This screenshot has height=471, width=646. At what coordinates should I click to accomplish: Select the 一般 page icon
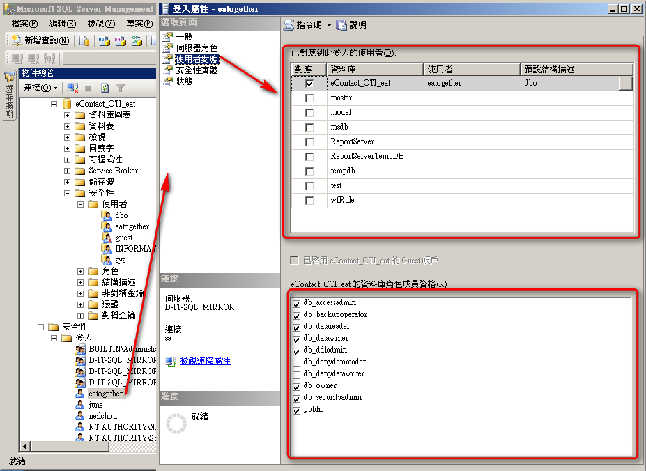(x=167, y=37)
